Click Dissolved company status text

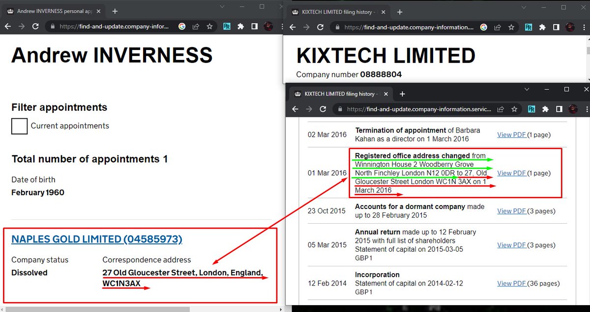29,273
